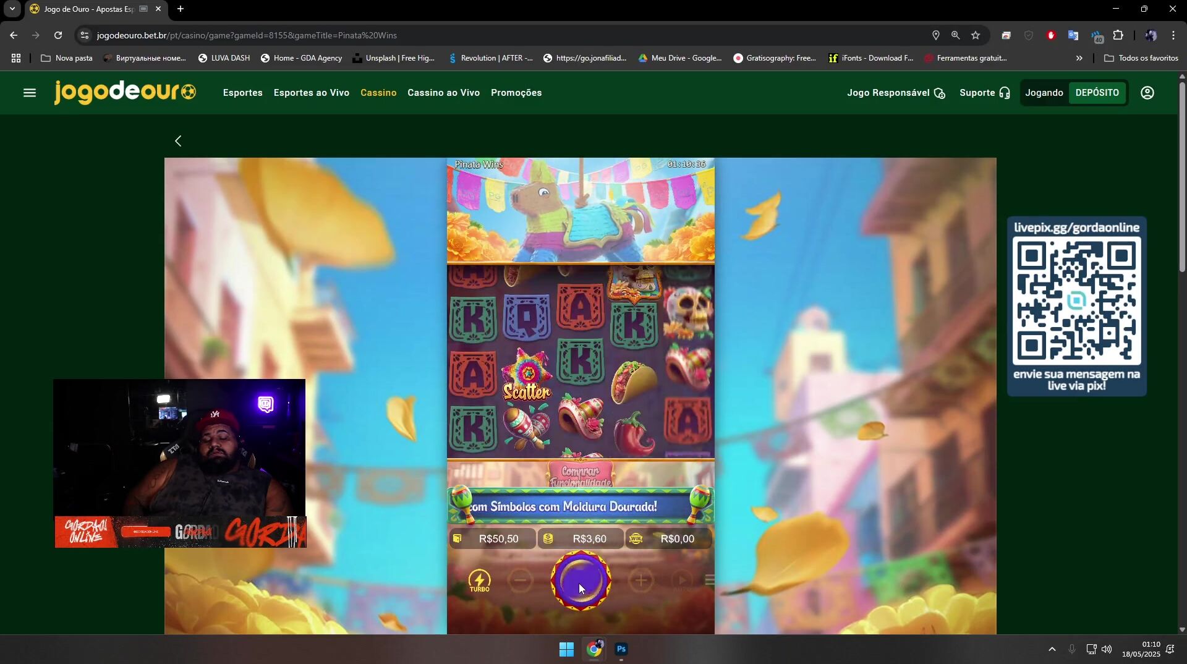The image size is (1187, 664).
Task: Open Cassino ao Vivo
Action: click(x=443, y=93)
